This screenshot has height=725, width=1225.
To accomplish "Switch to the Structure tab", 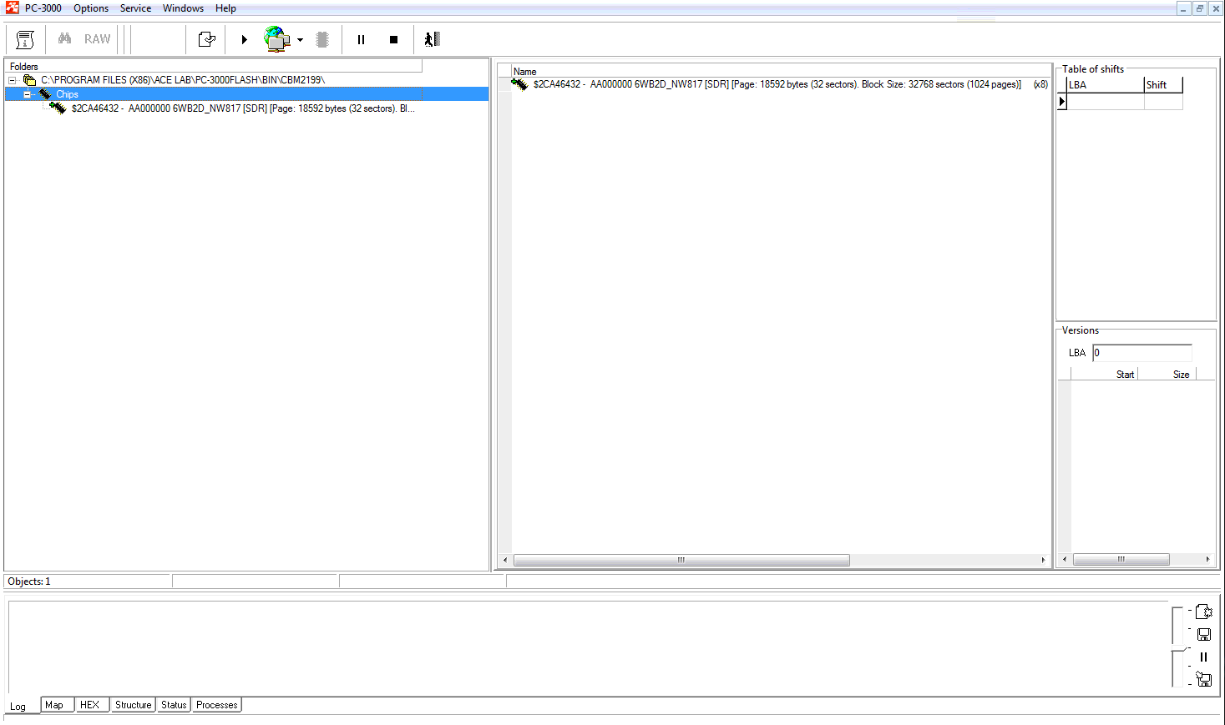I will tap(133, 705).
